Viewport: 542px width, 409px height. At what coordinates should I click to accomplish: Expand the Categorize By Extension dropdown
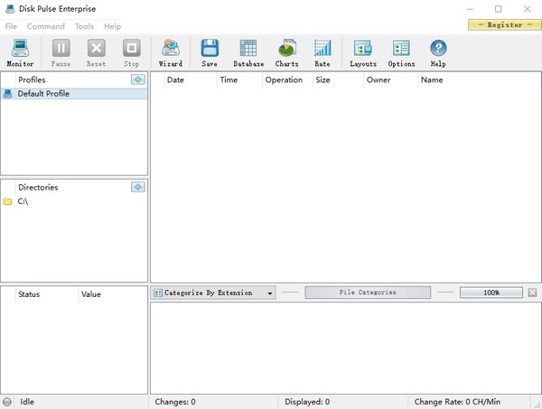(x=270, y=293)
